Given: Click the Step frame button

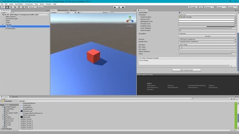Looking at the screenshot, I should 123,7.
